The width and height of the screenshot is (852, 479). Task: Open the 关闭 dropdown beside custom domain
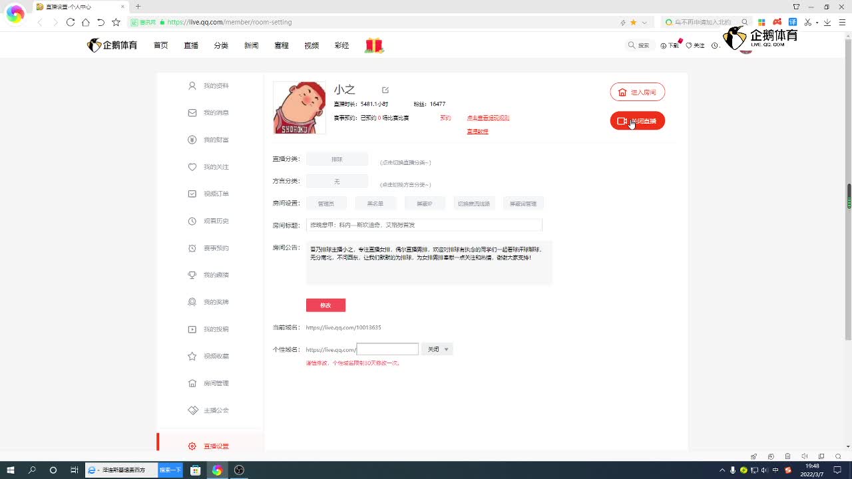tap(437, 349)
